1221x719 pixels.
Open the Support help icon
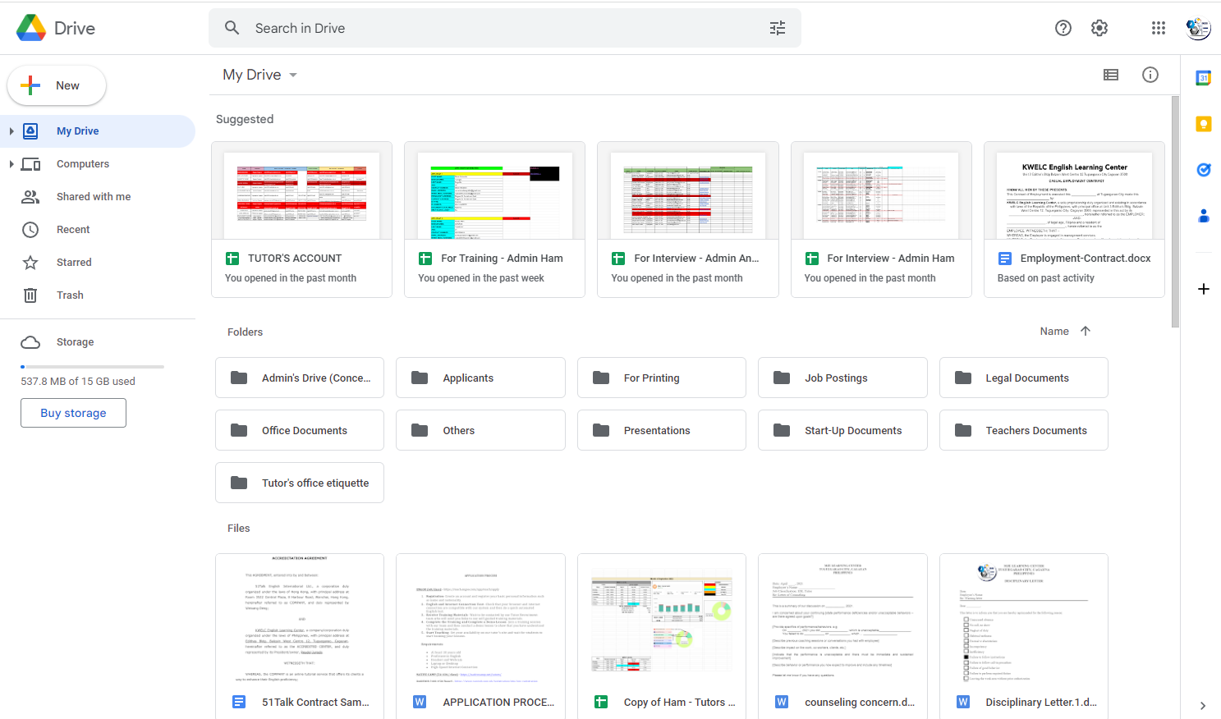point(1063,28)
